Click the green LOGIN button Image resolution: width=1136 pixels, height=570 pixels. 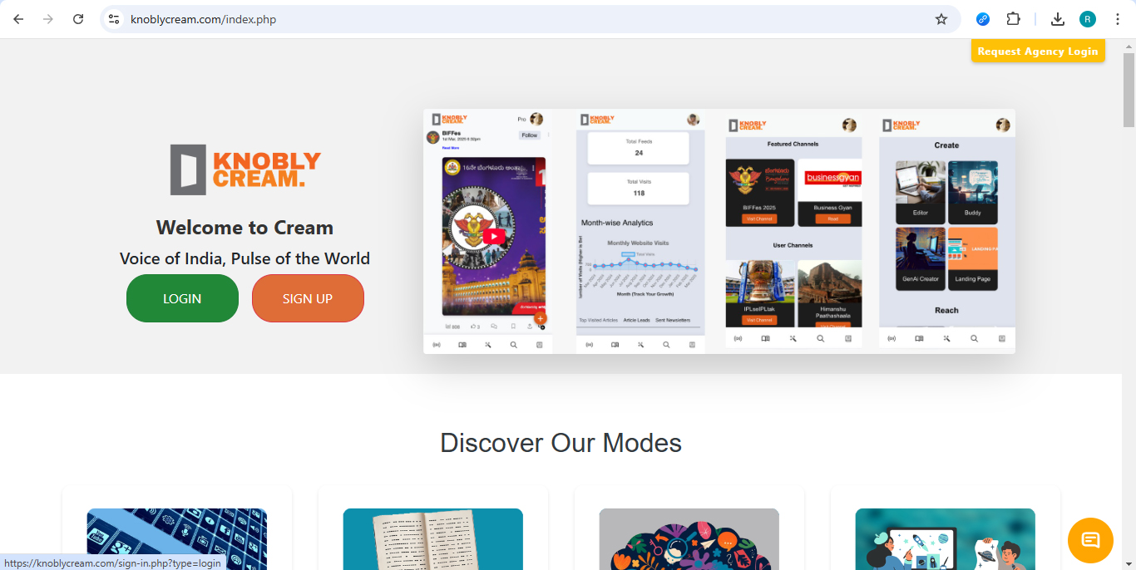point(182,298)
